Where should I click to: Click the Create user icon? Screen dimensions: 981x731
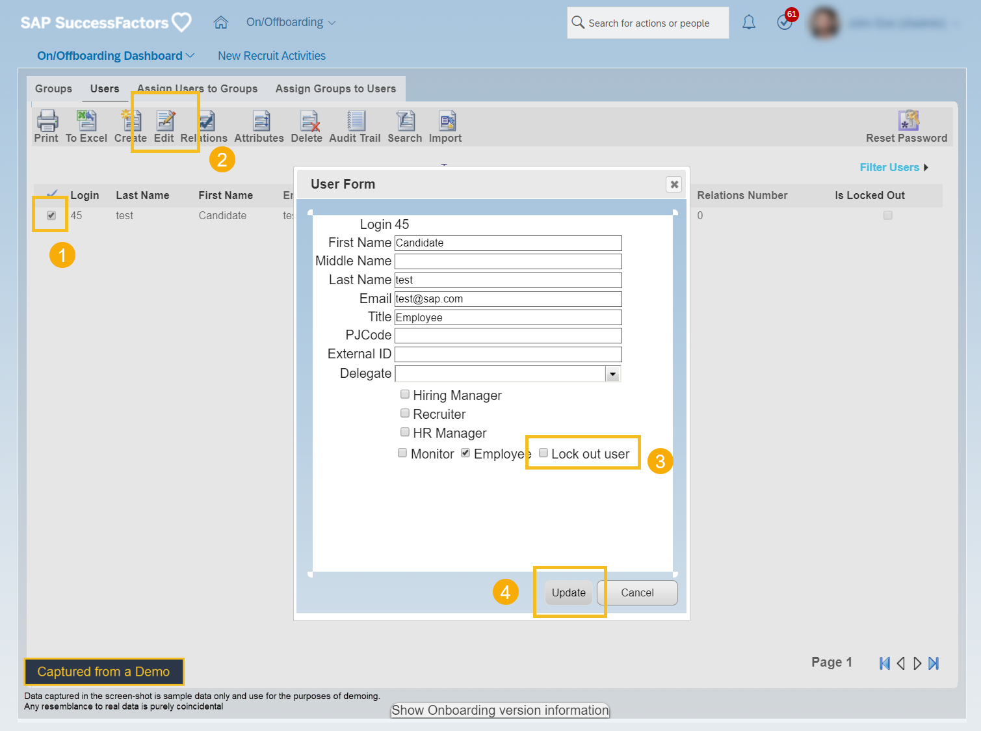pyautogui.click(x=131, y=121)
